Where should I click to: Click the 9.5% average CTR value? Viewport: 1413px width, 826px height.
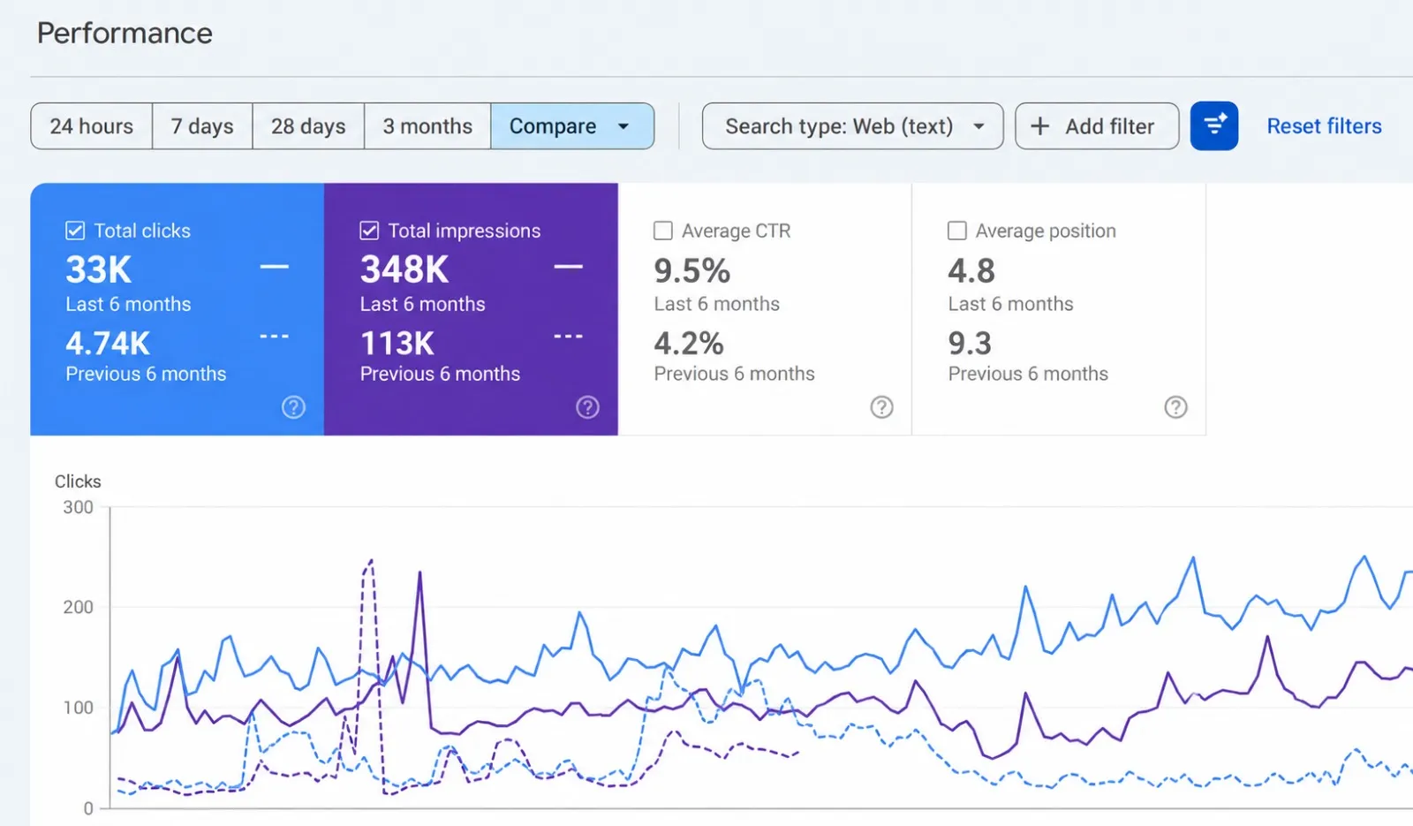coord(692,270)
